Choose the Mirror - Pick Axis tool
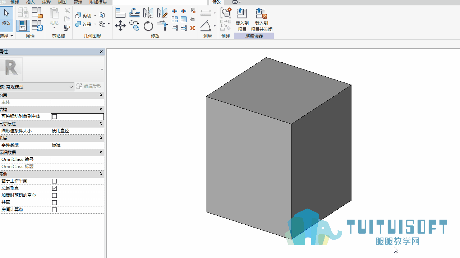Image resolution: width=460 pixels, height=258 pixels. (148, 13)
